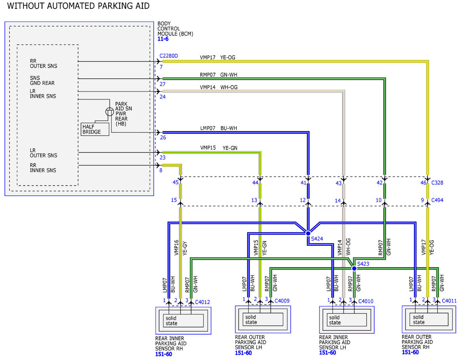Image resolution: width=467 pixels, height=361 pixels.
Task: Click 'solid state' box under connector C4009
Action: [x=263, y=320]
